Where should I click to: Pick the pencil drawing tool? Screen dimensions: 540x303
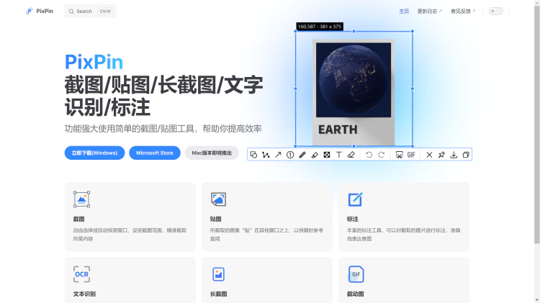tap(302, 155)
